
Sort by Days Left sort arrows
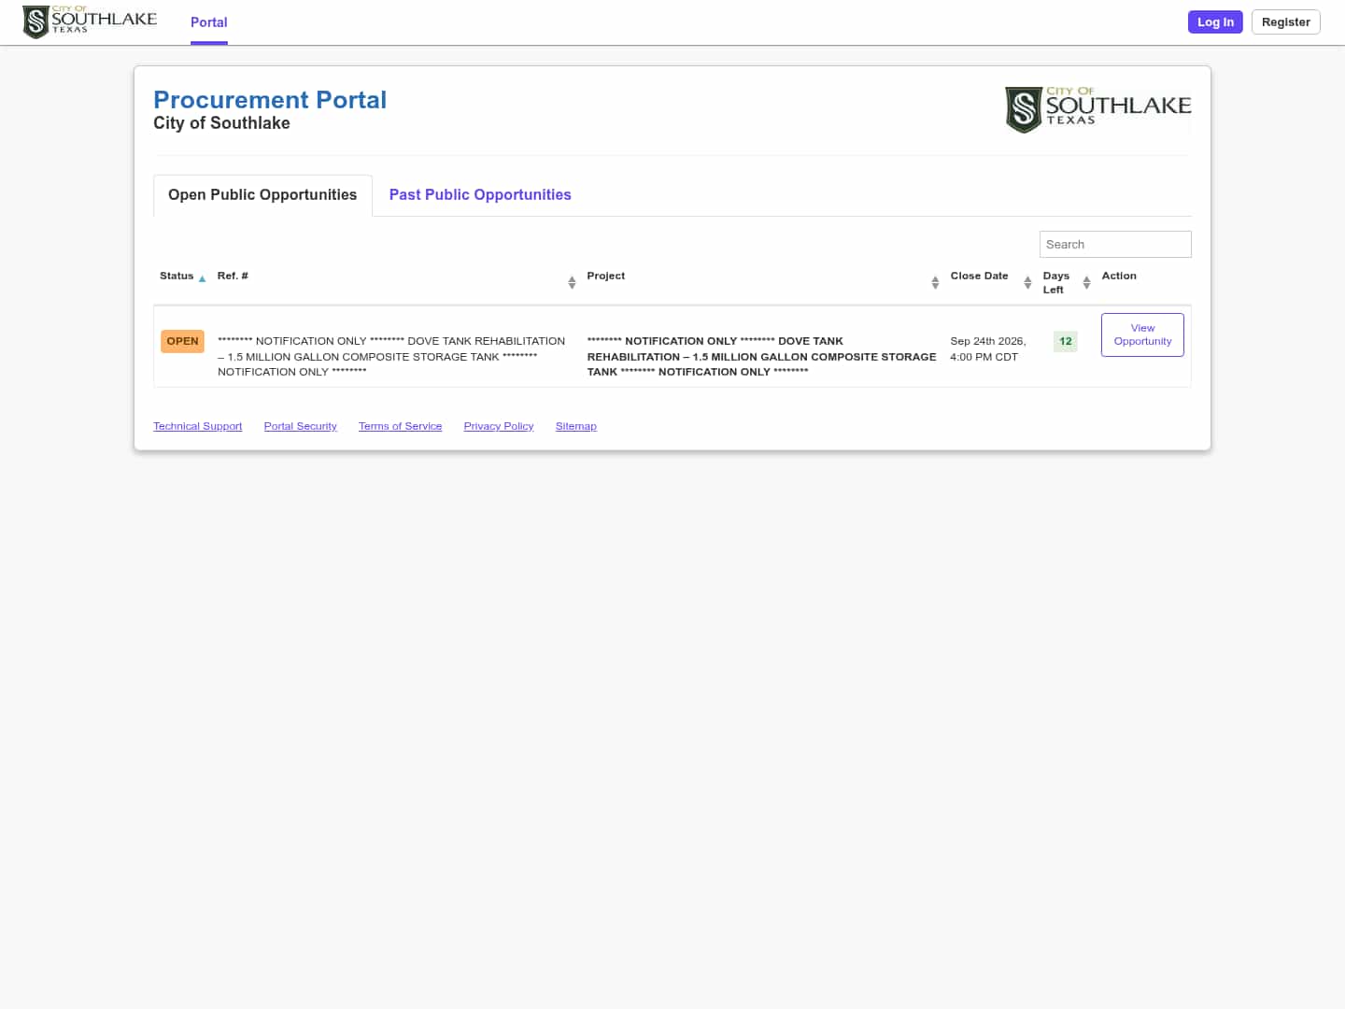pos(1086,282)
